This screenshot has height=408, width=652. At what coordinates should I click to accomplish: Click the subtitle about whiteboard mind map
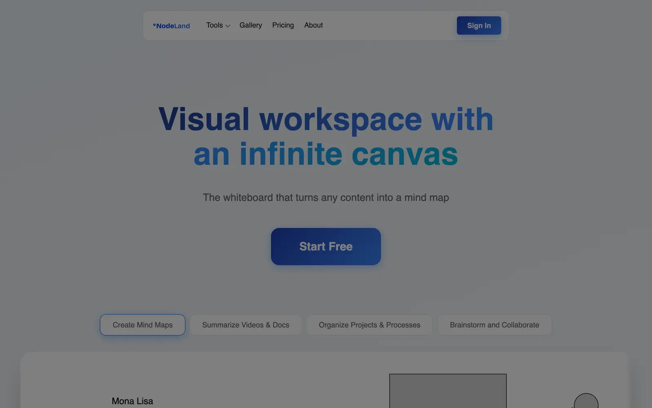tap(326, 197)
